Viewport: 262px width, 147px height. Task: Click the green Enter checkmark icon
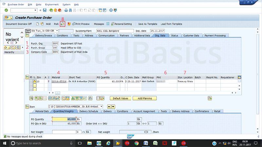[x=6, y=10]
